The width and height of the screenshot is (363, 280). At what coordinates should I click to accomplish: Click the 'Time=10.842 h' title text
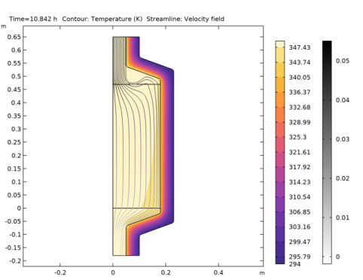pyautogui.click(x=33, y=19)
